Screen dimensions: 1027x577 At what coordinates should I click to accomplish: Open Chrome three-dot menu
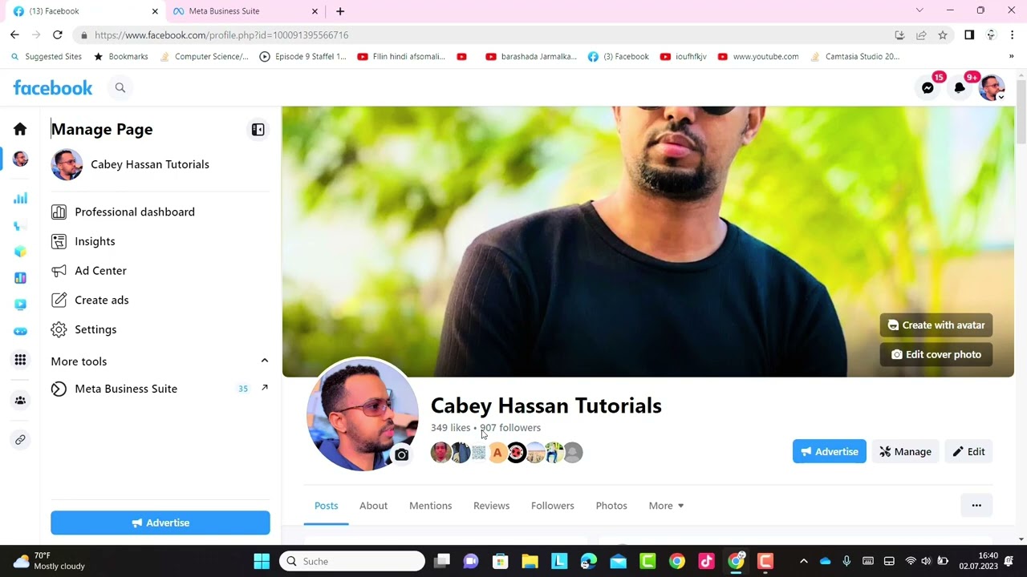[x=1012, y=35]
